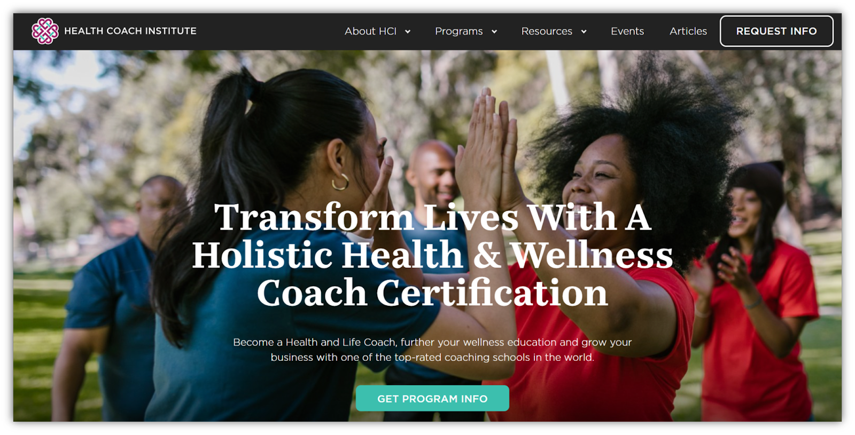Viewport: 855px width, 435px height.
Task: Click the teal GET PROGRAM INFO button
Action: 432,398
